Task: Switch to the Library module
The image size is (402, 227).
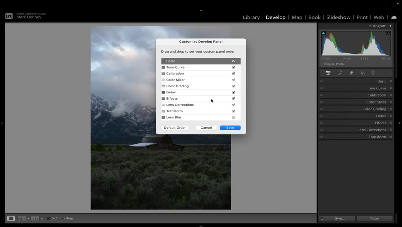Action: click(x=251, y=17)
